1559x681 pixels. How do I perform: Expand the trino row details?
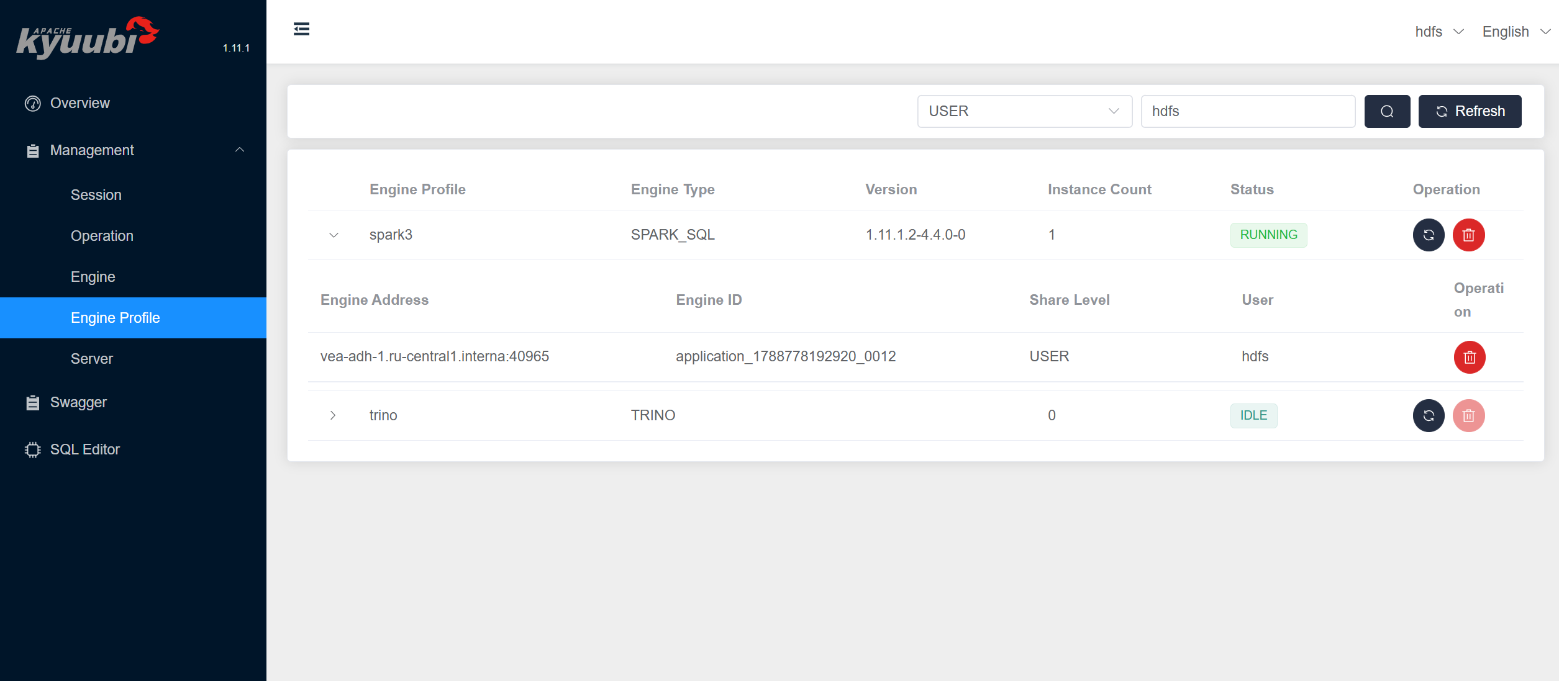pyautogui.click(x=333, y=415)
